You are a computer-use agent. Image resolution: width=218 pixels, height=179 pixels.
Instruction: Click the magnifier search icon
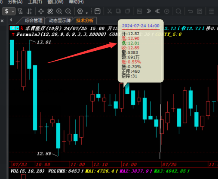point(178,11)
